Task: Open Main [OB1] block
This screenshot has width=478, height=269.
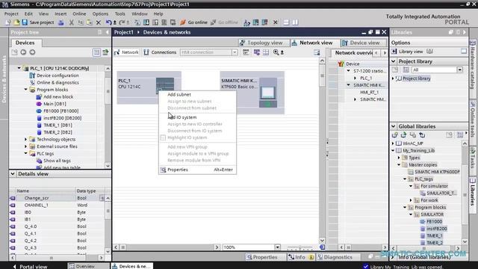Action: tap(55, 104)
